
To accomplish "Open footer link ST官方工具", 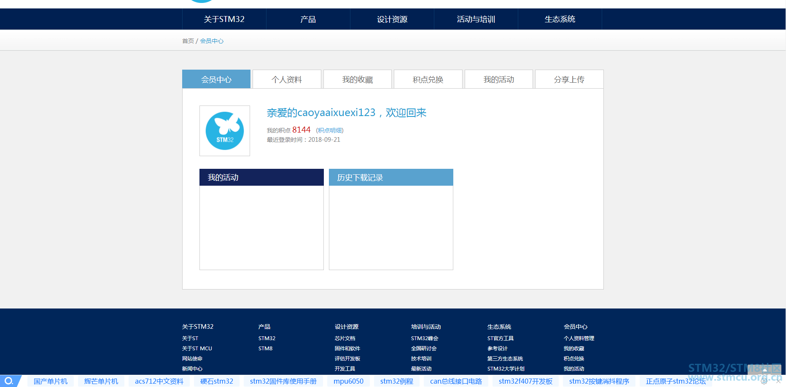I will [x=501, y=338].
